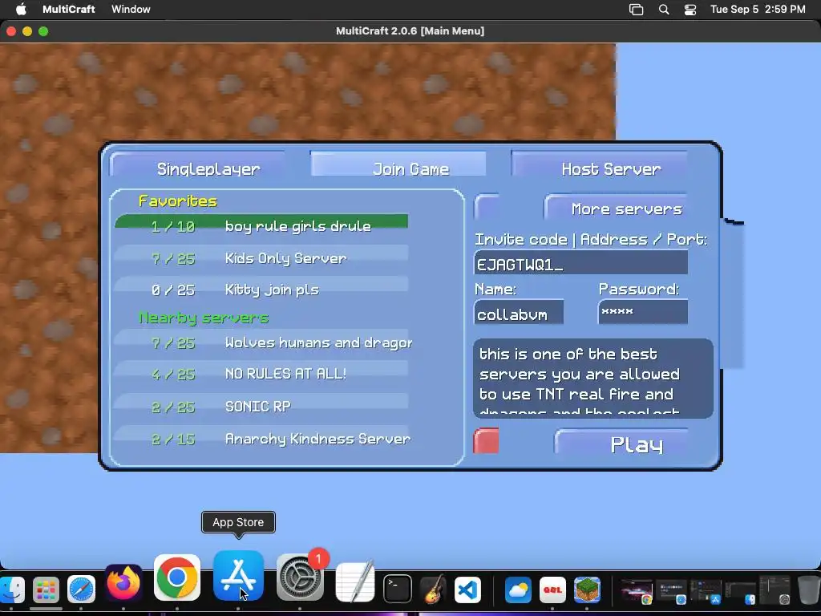The height and width of the screenshot is (616, 821).
Task: Launch Visual Studio Code from dock
Action: click(467, 590)
